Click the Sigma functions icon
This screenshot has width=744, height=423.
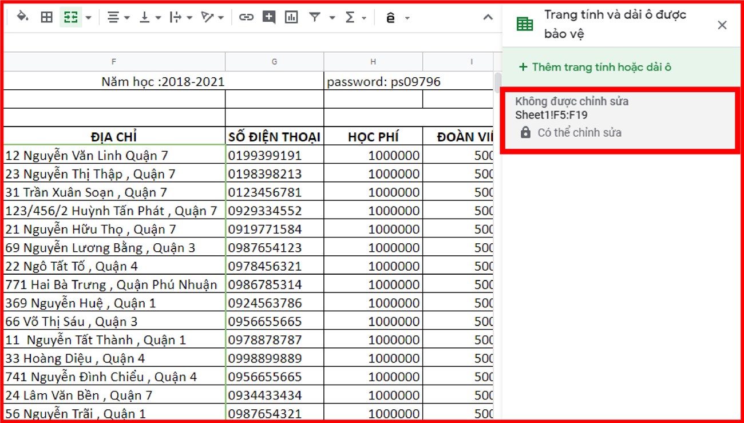click(x=350, y=17)
